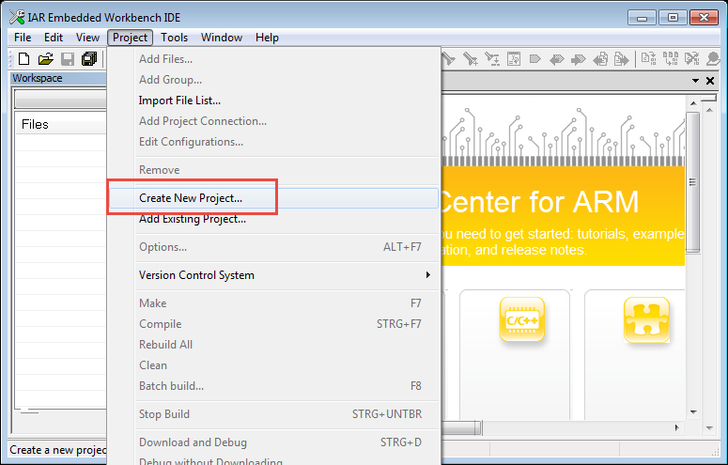Open the Tools menu
Screen dimensions: 728x465
point(174,38)
